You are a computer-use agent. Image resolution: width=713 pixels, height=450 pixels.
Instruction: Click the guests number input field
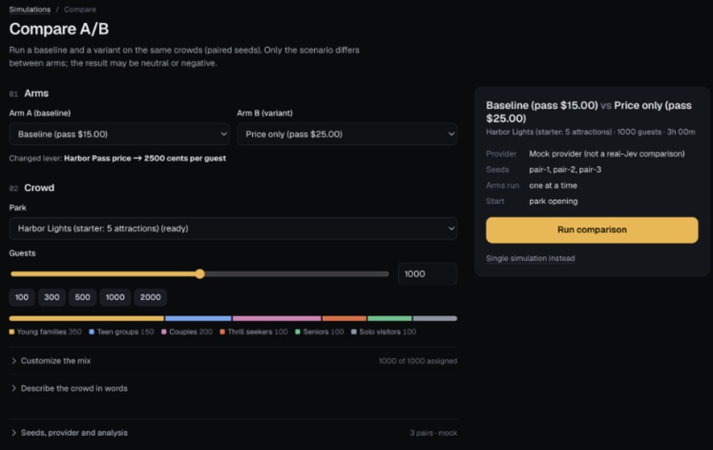point(427,274)
